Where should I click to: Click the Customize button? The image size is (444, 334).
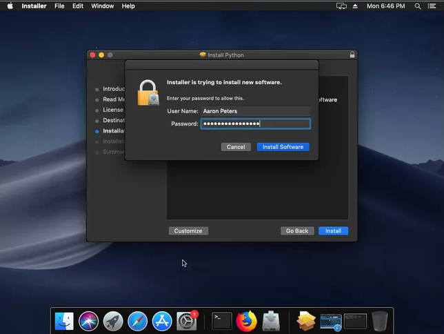click(188, 230)
